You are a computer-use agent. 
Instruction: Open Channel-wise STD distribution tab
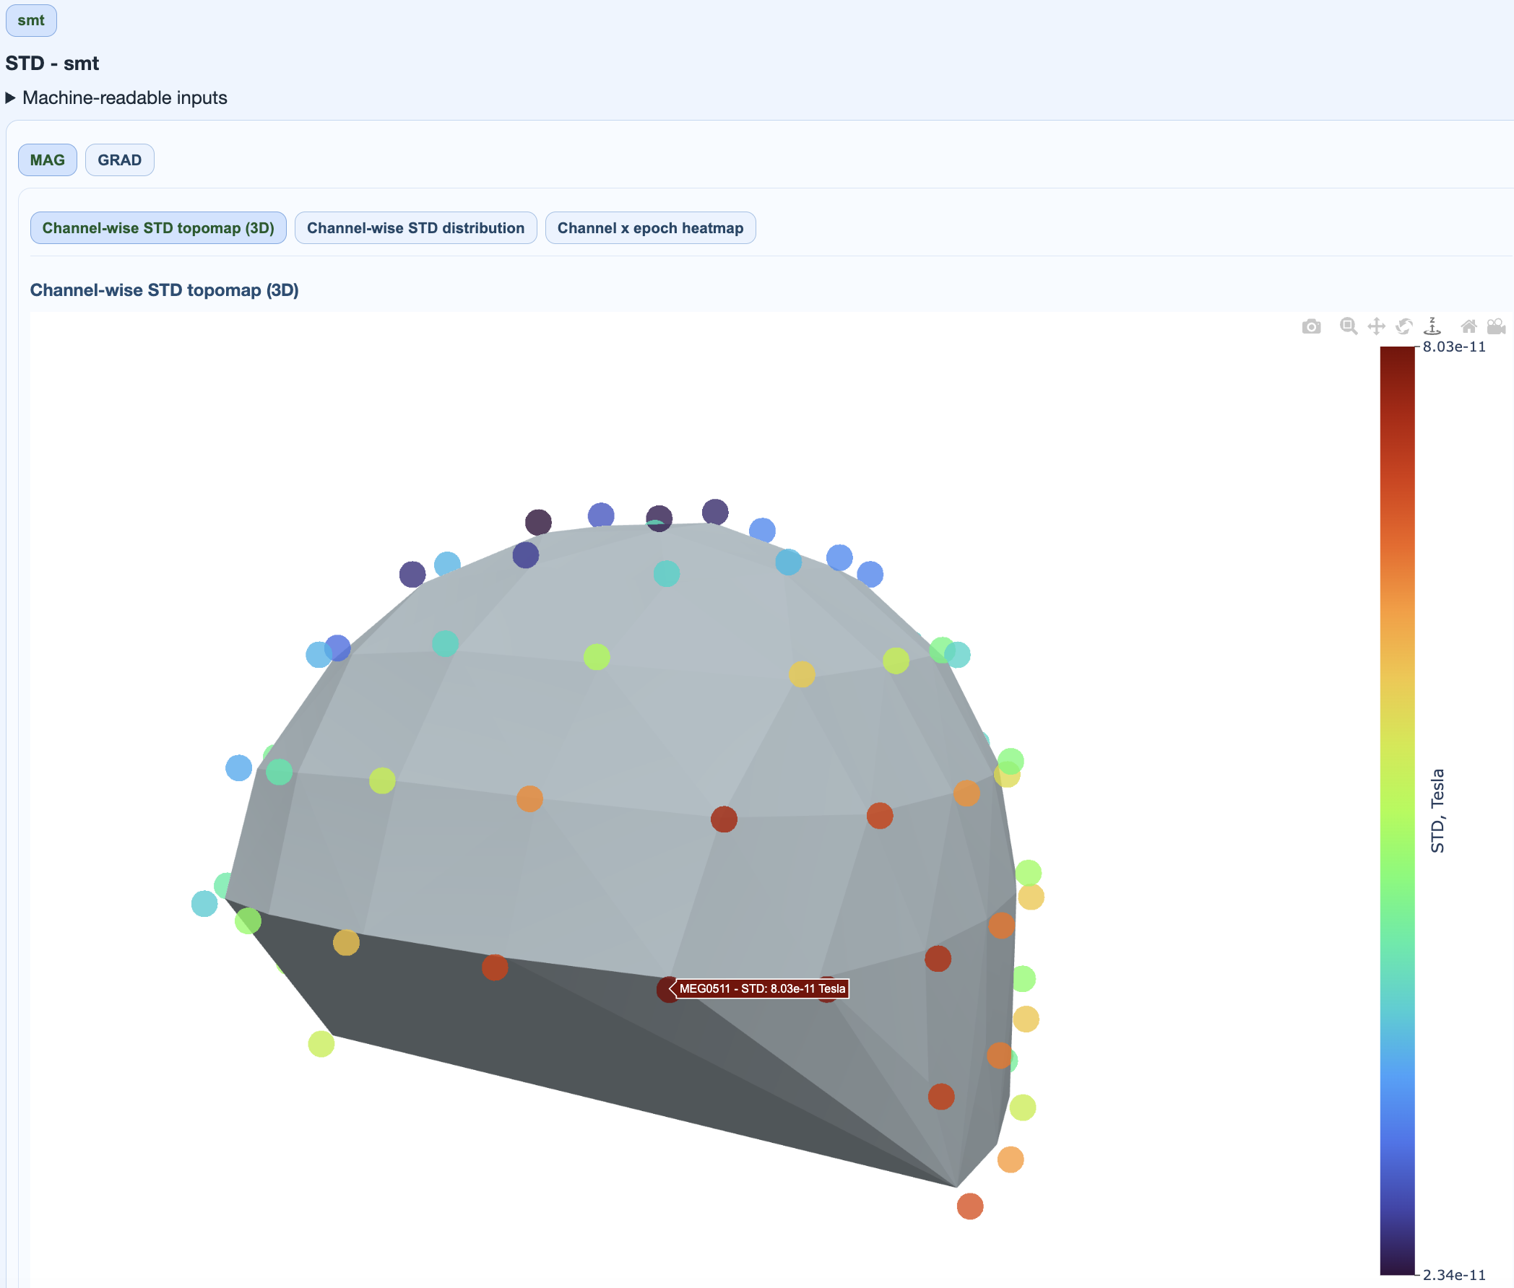(415, 228)
